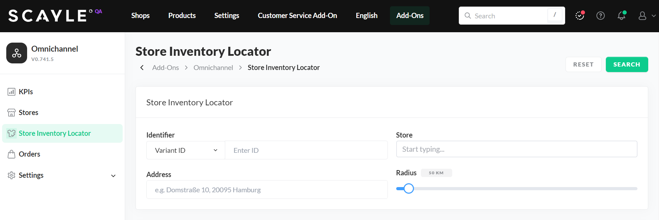Open KPIs in the sidebar
659x220 pixels.
tap(26, 92)
